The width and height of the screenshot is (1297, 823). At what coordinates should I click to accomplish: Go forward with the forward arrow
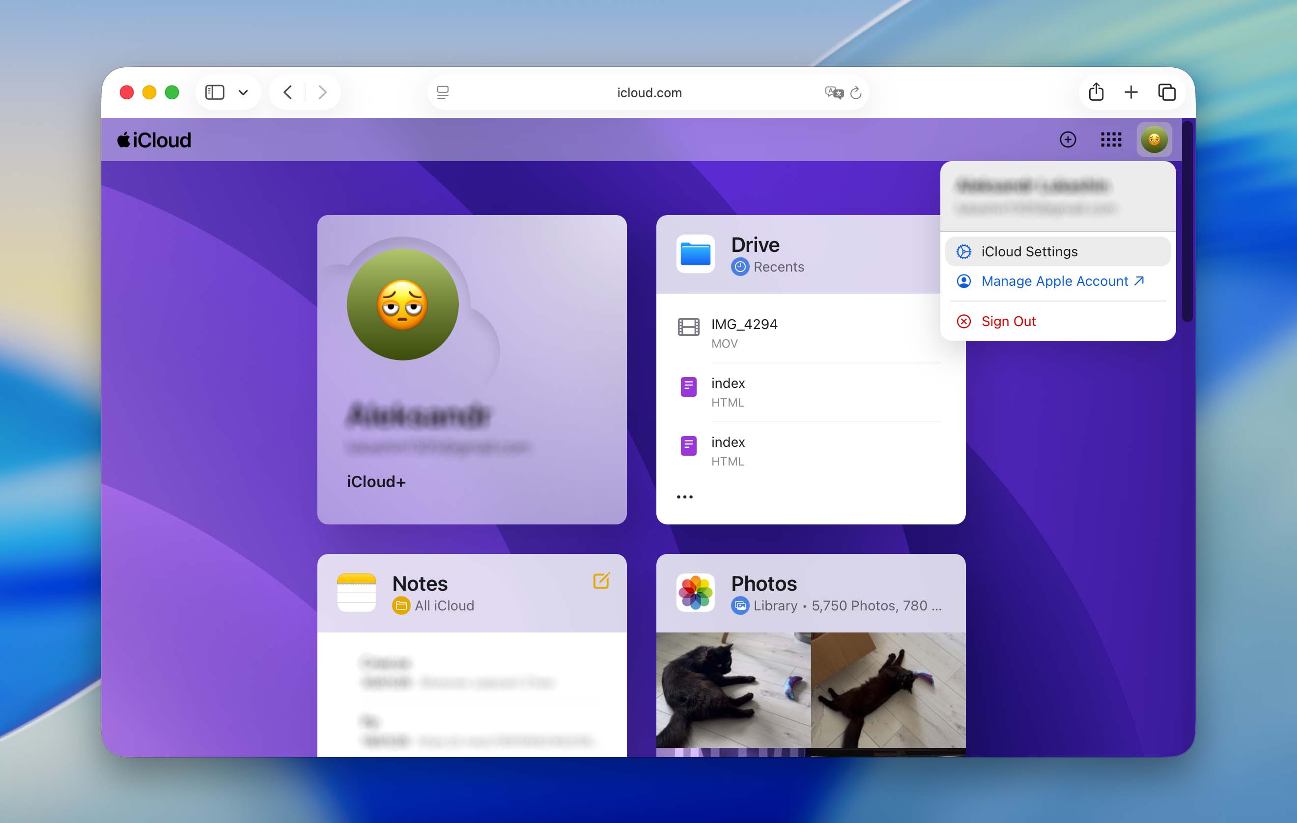coord(322,93)
